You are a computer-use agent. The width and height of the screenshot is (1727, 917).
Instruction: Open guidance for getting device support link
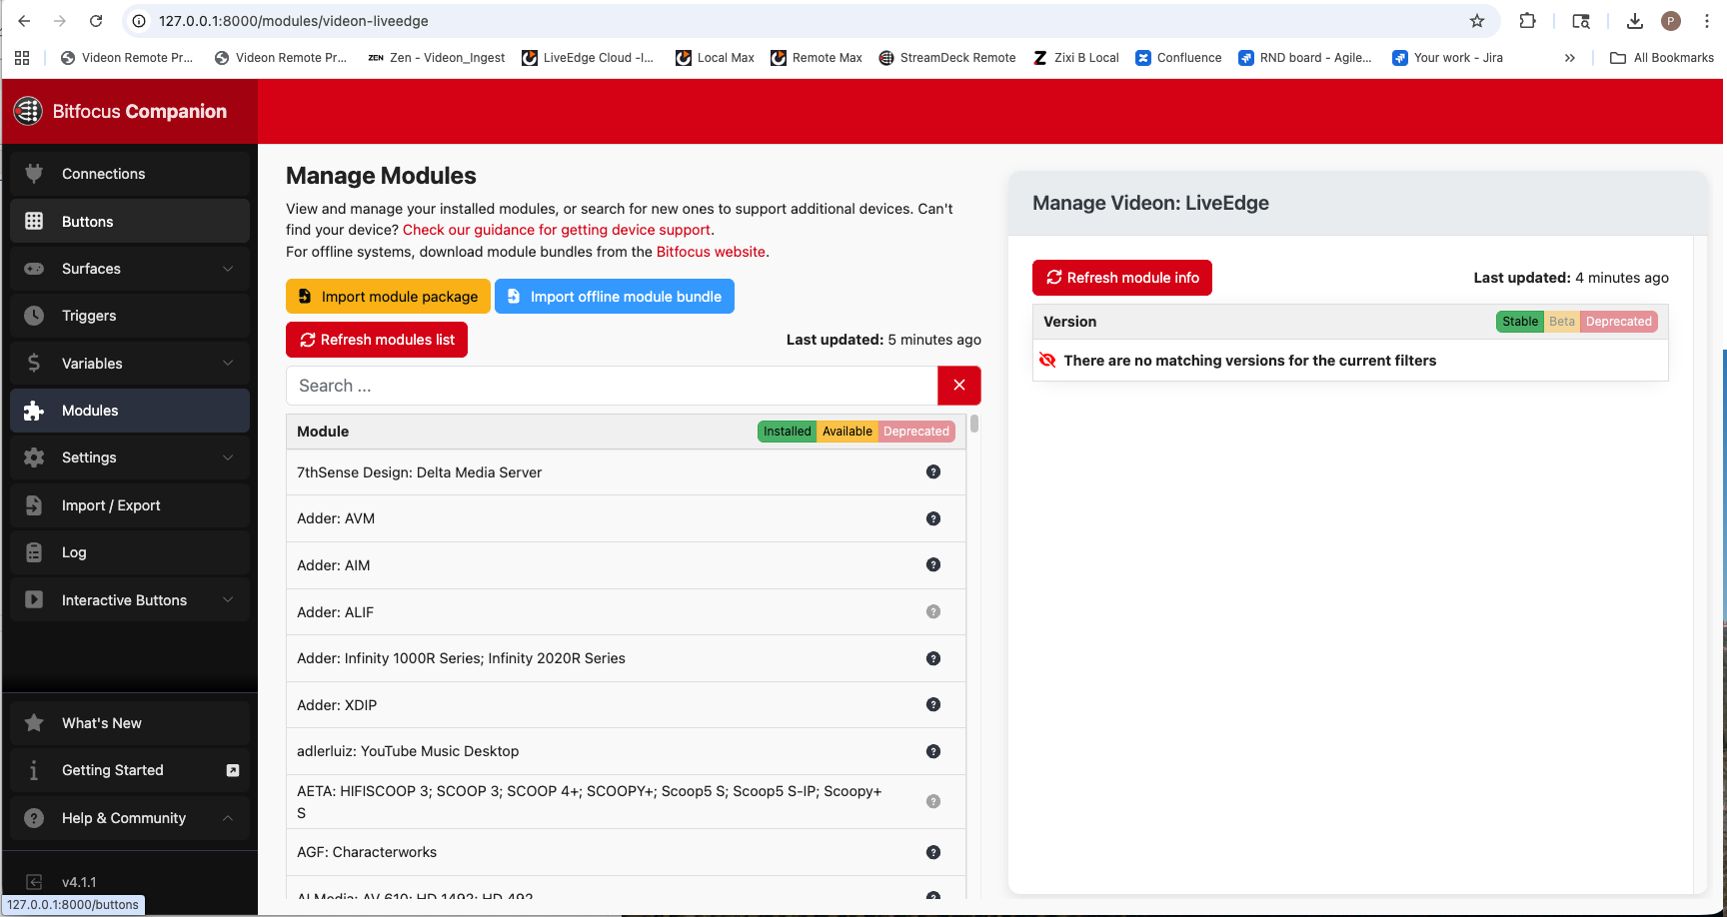click(557, 230)
